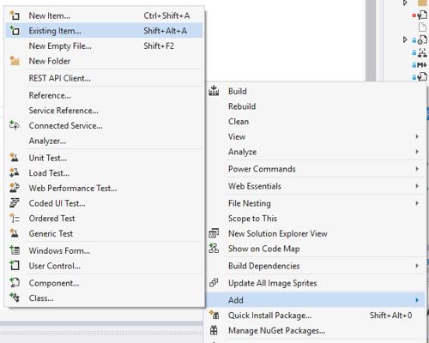
Task: Expand top tree node in Solution Explorer
Action: (405, 3)
